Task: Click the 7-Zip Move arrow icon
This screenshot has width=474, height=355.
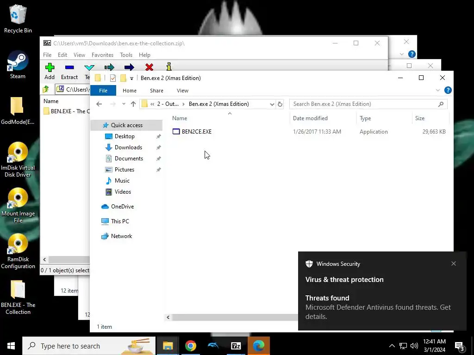Action: click(129, 67)
